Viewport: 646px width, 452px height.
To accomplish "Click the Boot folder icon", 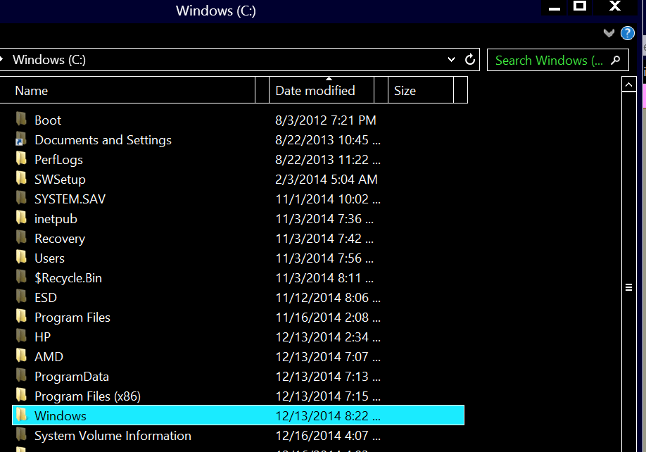I will (21, 120).
